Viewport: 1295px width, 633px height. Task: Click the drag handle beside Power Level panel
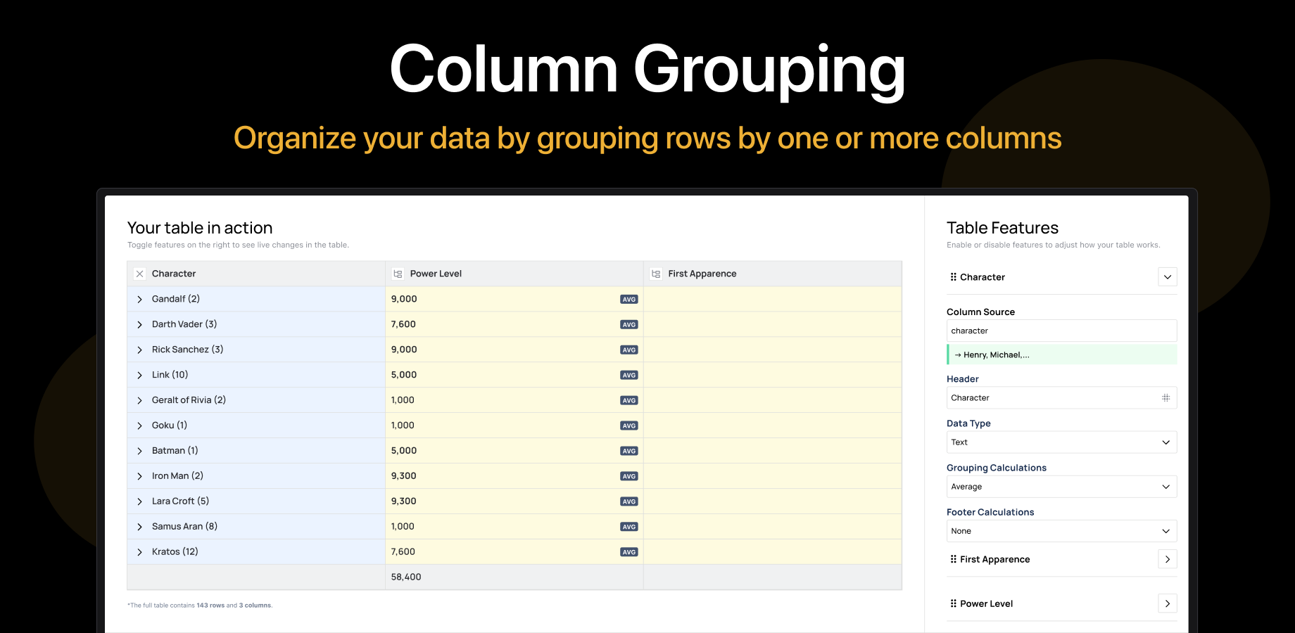pyautogui.click(x=952, y=603)
